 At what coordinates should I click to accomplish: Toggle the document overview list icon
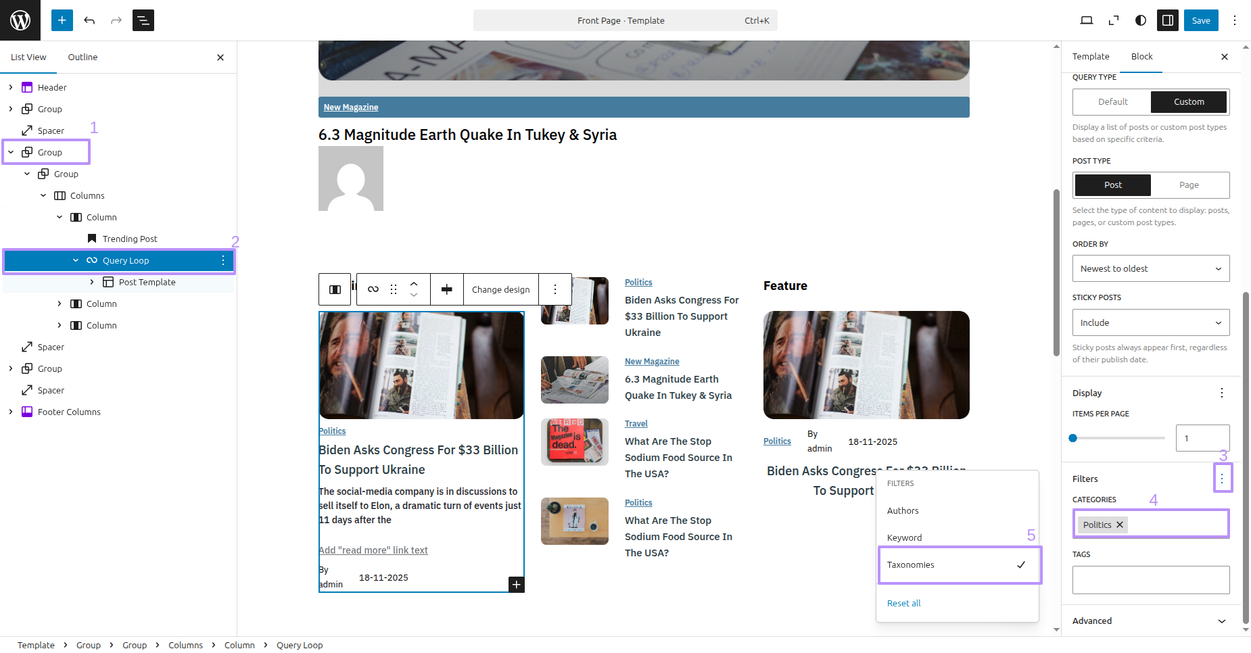[143, 20]
